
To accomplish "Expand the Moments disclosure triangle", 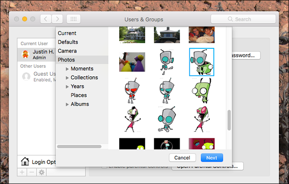I will 67,69.
